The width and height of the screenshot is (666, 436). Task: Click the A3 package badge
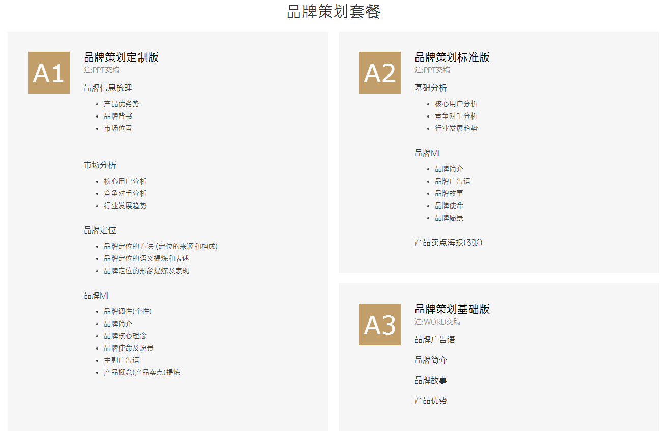click(x=379, y=325)
